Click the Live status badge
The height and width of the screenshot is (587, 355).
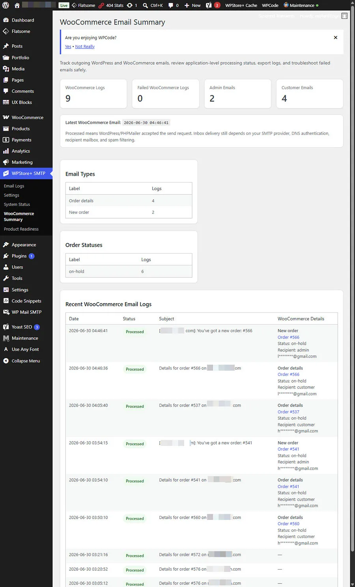tap(64, 6)
